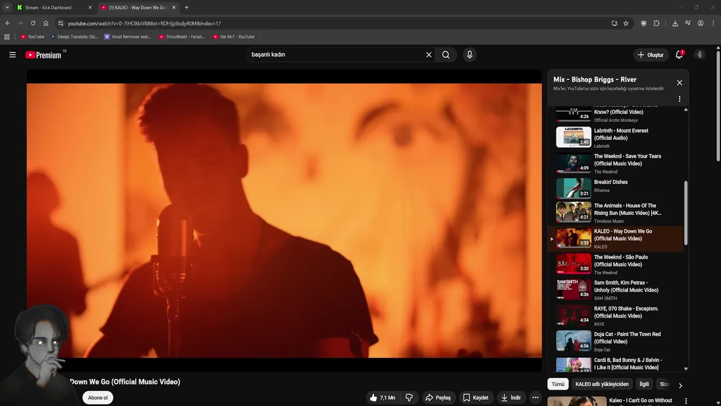Play Cardi B - I Like It
This screenshot has height=406, width=721.
click(615, 364)
